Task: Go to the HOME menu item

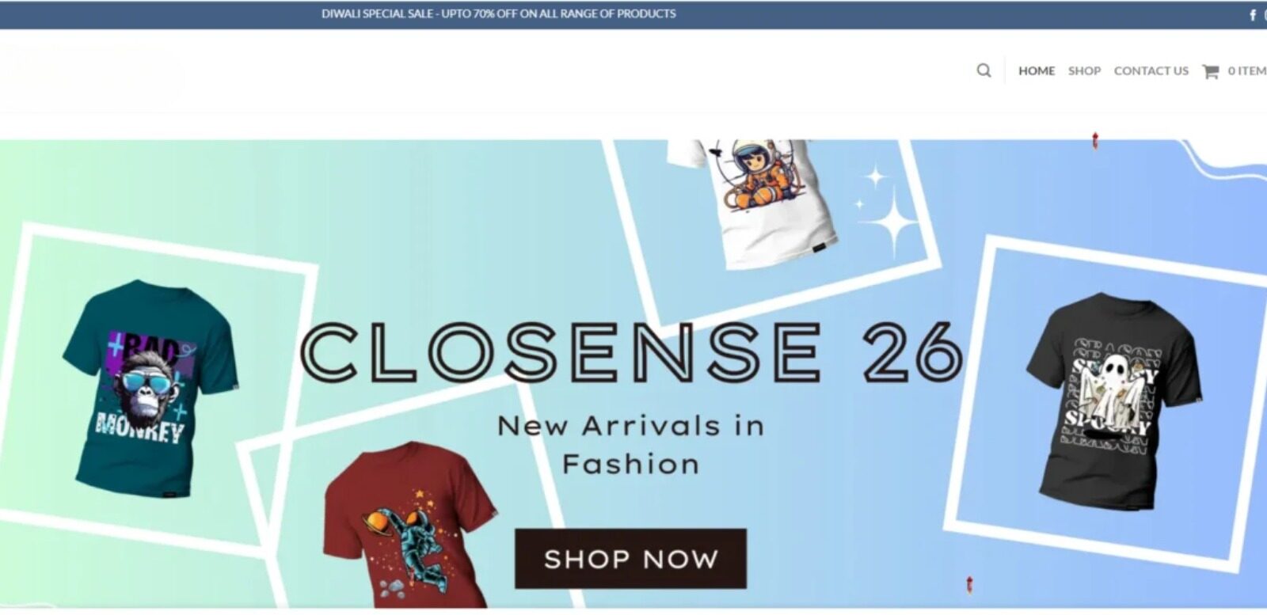Action: point(1037,71)
